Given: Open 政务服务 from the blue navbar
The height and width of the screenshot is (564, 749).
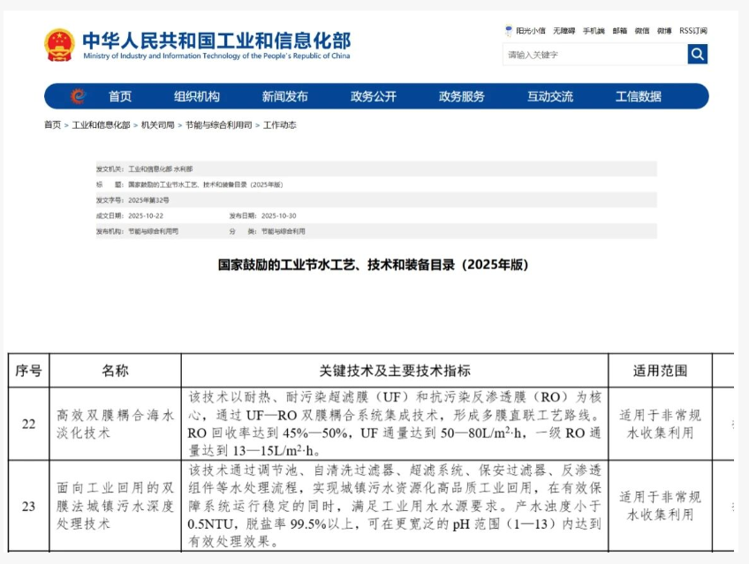Looking at the screenshot, I should (x=461, y=97).
